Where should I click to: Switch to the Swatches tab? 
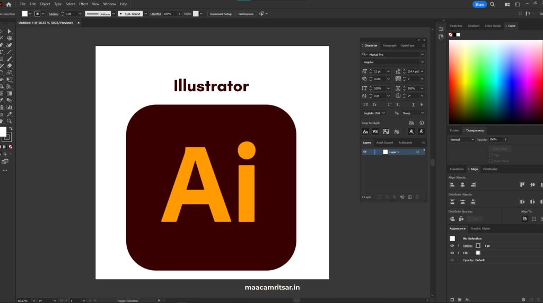[x=456, y=26]
